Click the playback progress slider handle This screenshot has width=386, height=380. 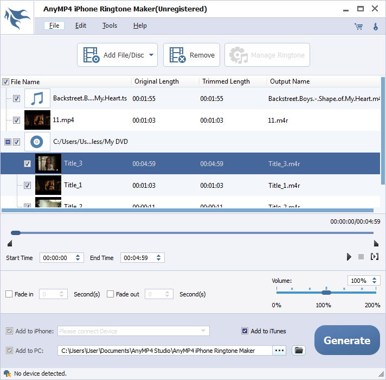16,233
